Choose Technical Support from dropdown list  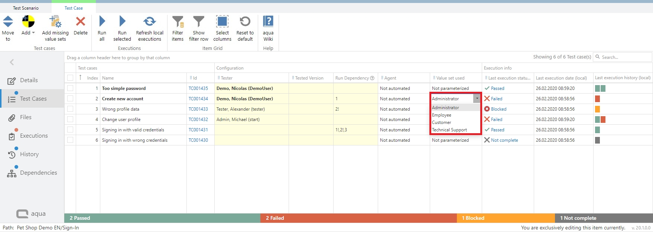tap(449, 130)
